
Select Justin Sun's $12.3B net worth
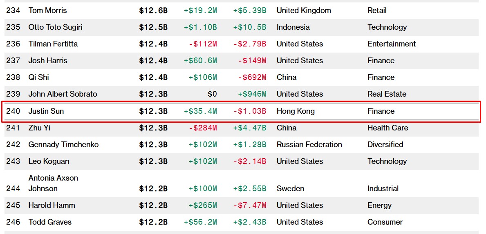tap(153, 111)
